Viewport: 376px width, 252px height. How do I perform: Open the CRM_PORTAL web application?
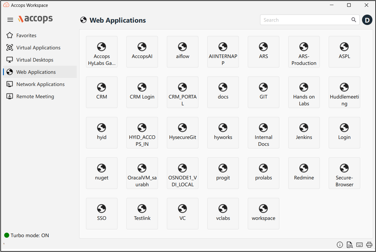click(183, 92)
